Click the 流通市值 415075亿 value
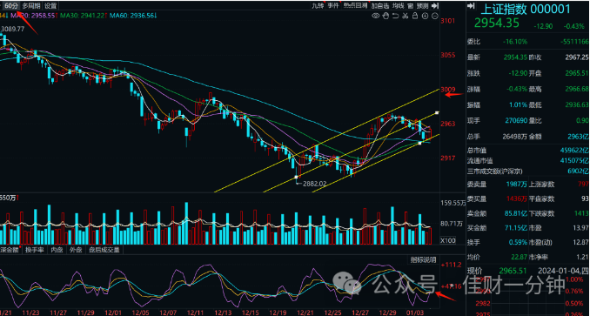590x316 pixels. [x=573, y=161]
